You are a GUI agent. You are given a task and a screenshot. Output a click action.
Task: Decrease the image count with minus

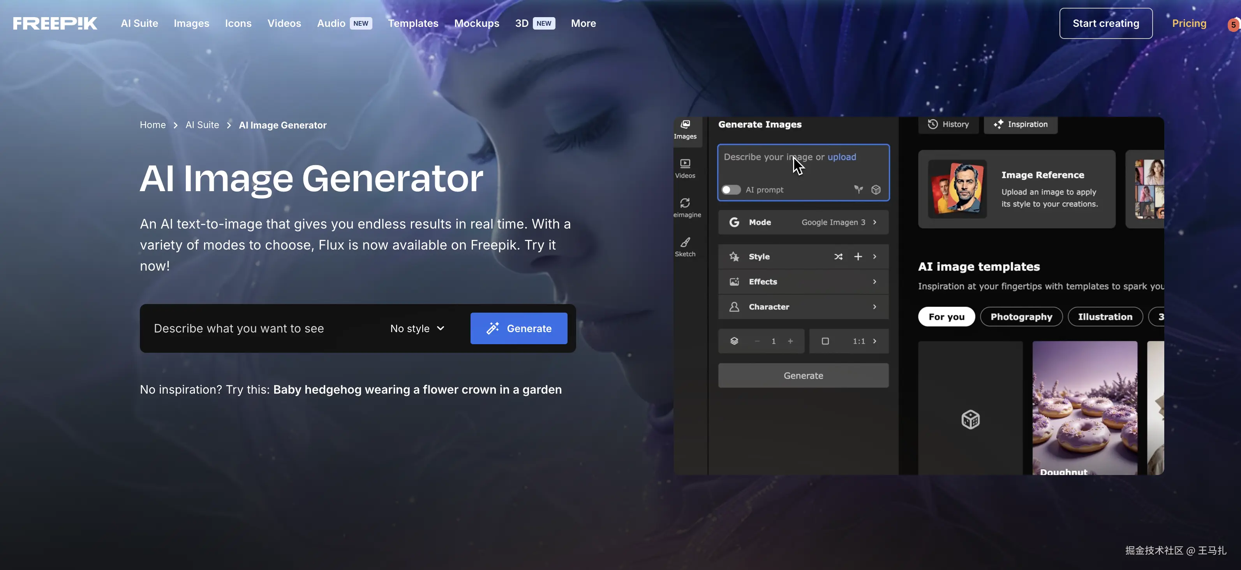pos(757,341)
